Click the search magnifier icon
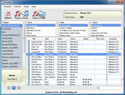This screenshot has width=125, height=95. tap(98, 88)
